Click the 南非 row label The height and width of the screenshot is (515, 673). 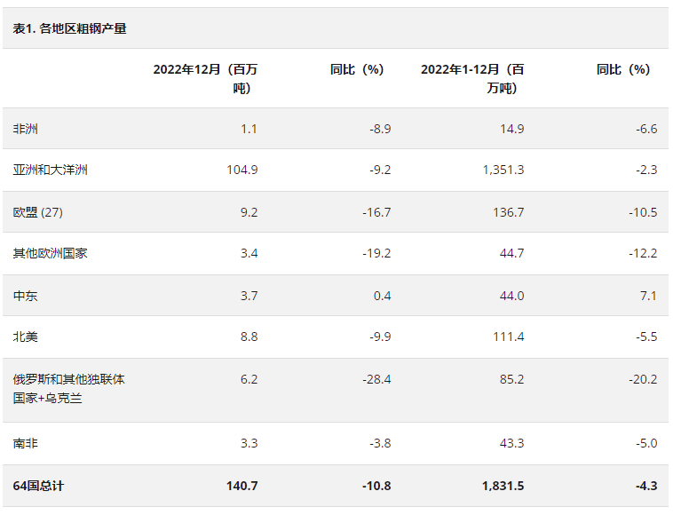tap(26, 442)
